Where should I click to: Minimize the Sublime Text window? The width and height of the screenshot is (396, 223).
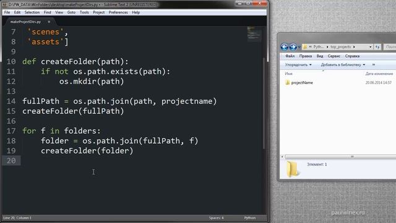click(239, 3)
